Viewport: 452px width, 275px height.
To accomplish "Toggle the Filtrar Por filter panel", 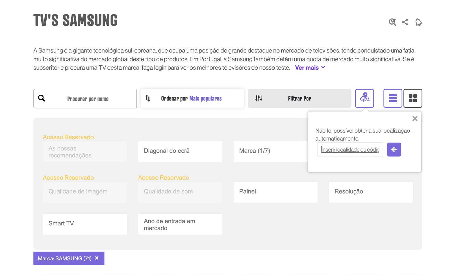I will [299, 98].
